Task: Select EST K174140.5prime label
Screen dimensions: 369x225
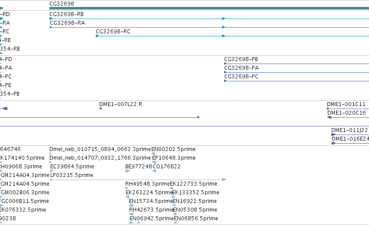Action: (22, 158)
